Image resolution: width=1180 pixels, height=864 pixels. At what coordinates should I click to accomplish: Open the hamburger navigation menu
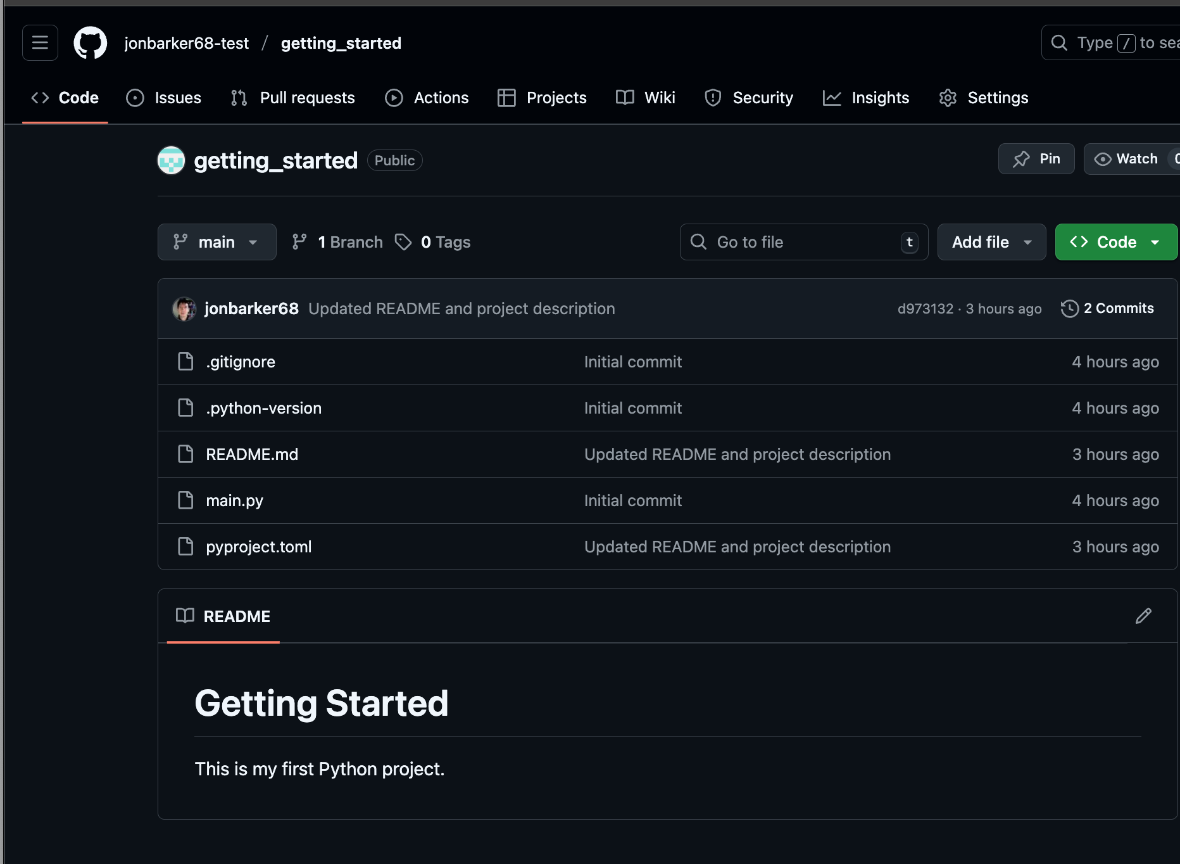click(x=40, y=43)
